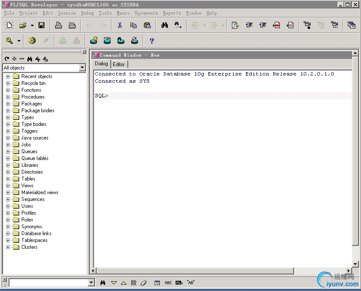Click the search up arrow in bottom bar
This screenshot has width=361, height=291.
[123, 283]
